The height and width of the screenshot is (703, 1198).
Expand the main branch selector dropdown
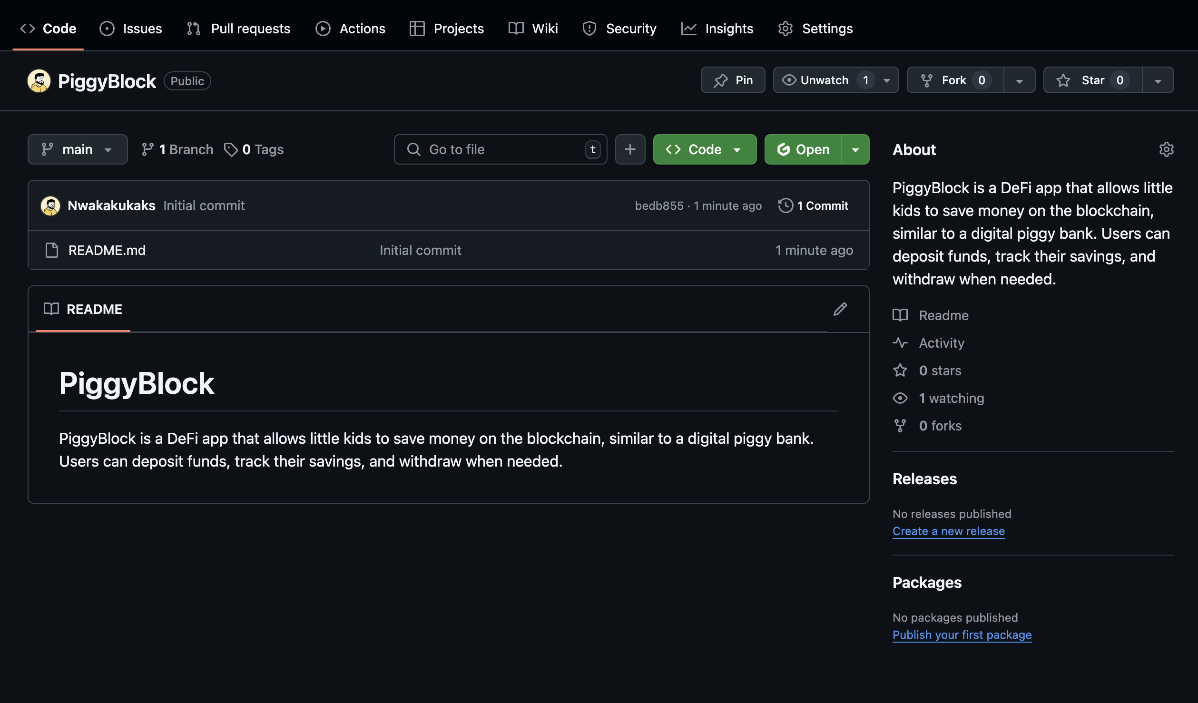78,149
